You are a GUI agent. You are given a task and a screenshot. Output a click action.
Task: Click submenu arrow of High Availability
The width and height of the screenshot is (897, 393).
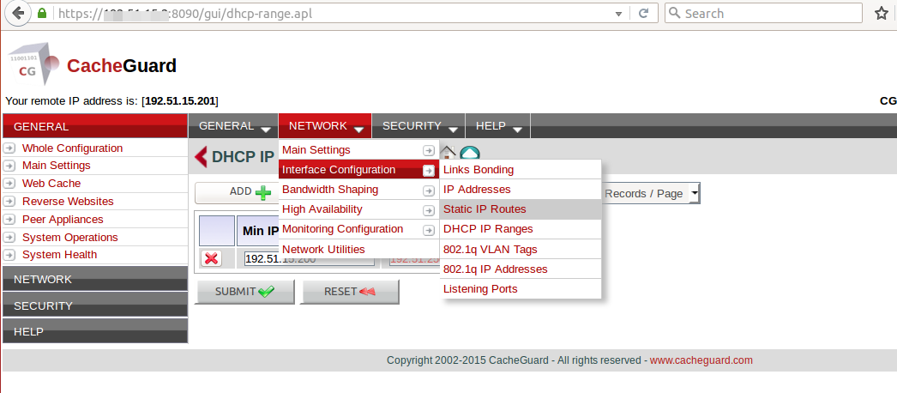[429, 210]
